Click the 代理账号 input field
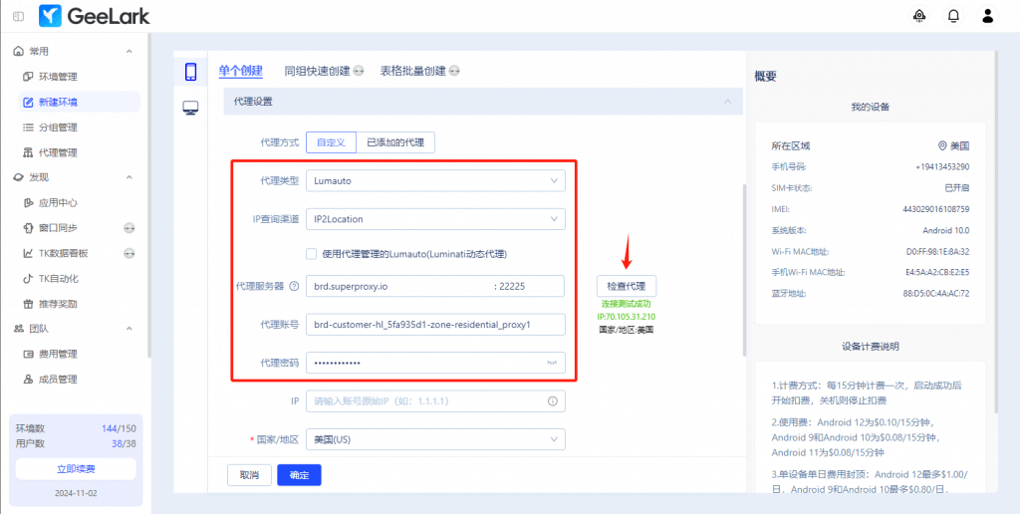The width and height of the screenshot is (1020, 514). click(x=435, y=325)
